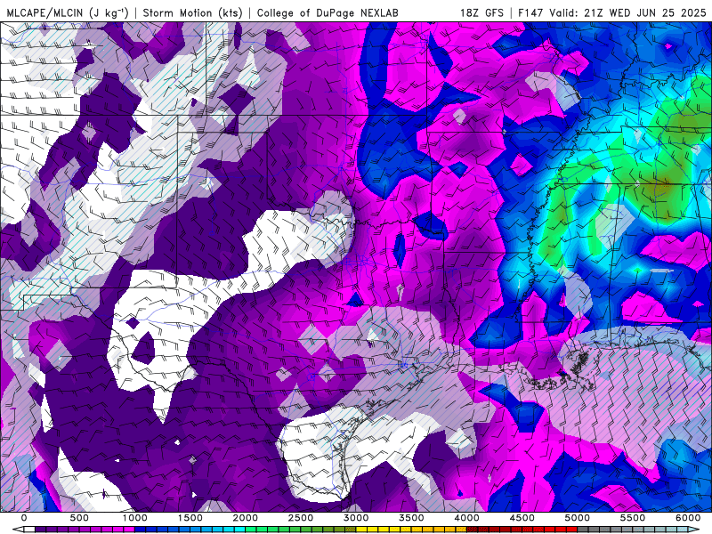Viewport: 712px width, 534px height.
Task: Select the 500 value on the color bar
Action: tap(79, 518)
